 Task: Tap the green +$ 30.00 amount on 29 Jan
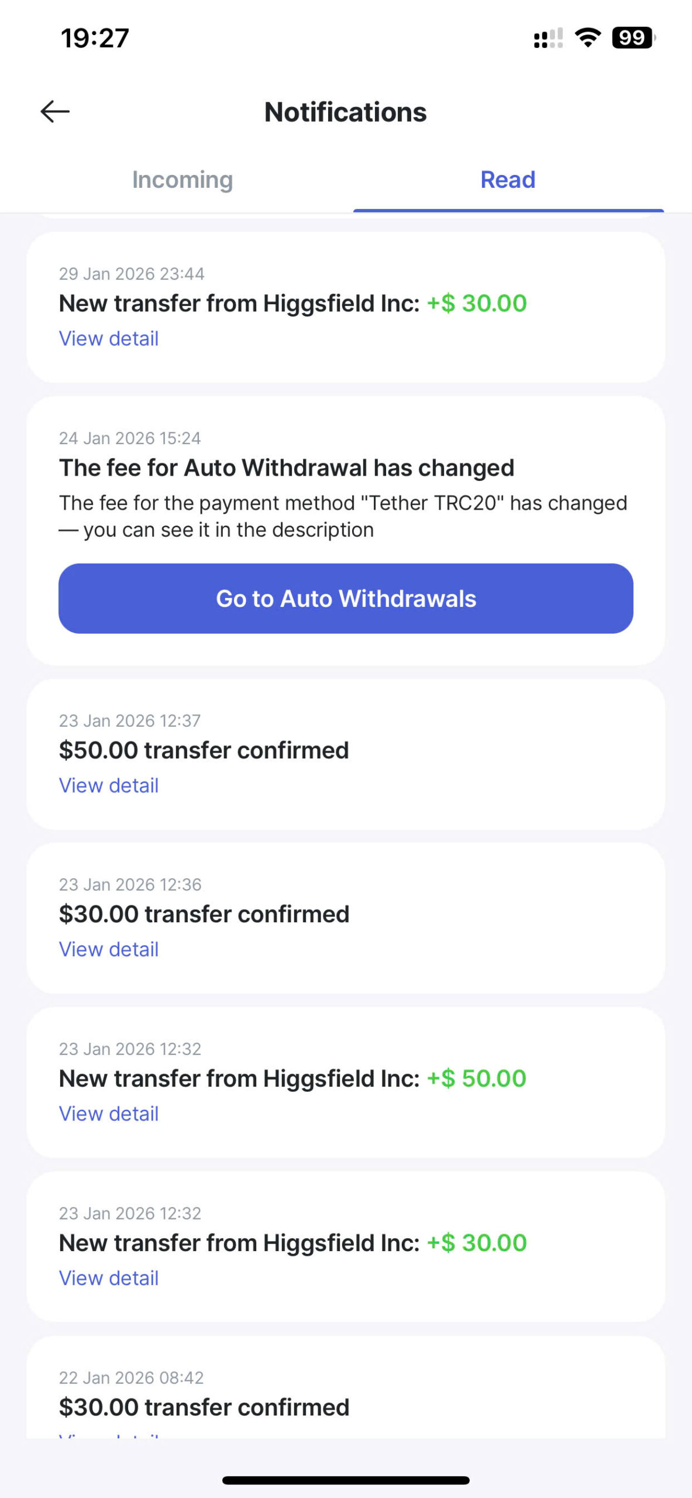(477, 303)
